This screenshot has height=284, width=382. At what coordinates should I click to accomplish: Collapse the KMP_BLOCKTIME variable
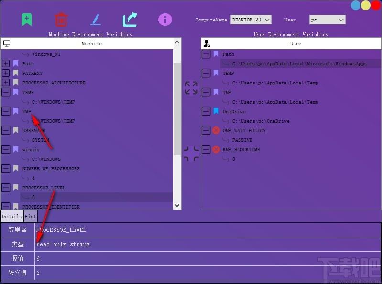pyautogui.click(x=206, y=149)
